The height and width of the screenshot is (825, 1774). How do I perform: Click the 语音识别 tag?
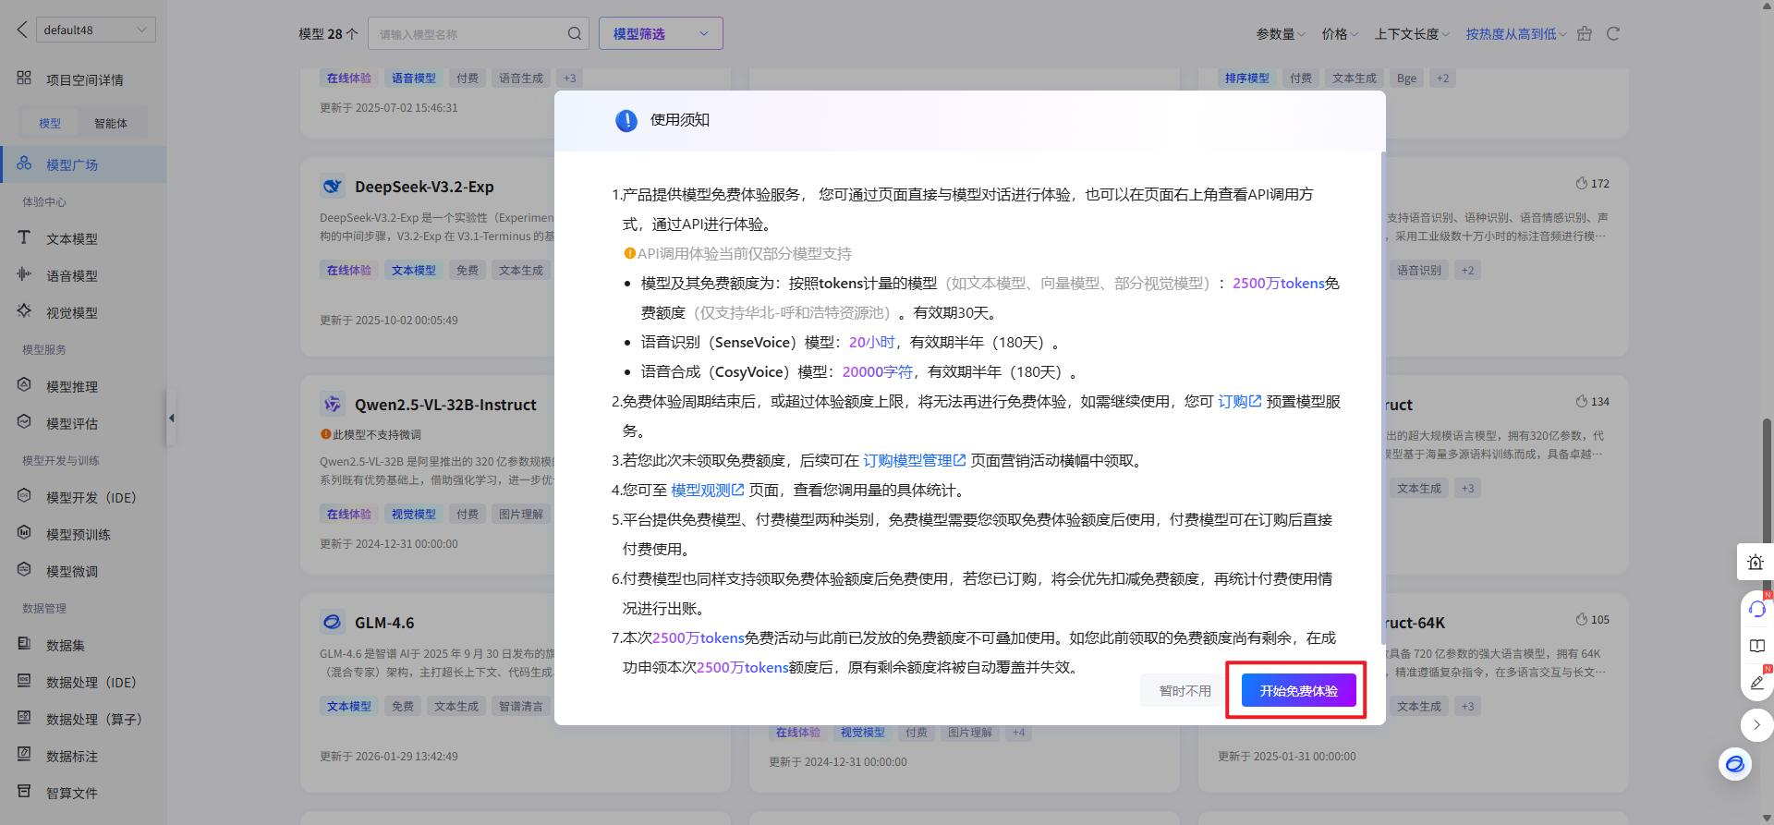pos(1418,271)
